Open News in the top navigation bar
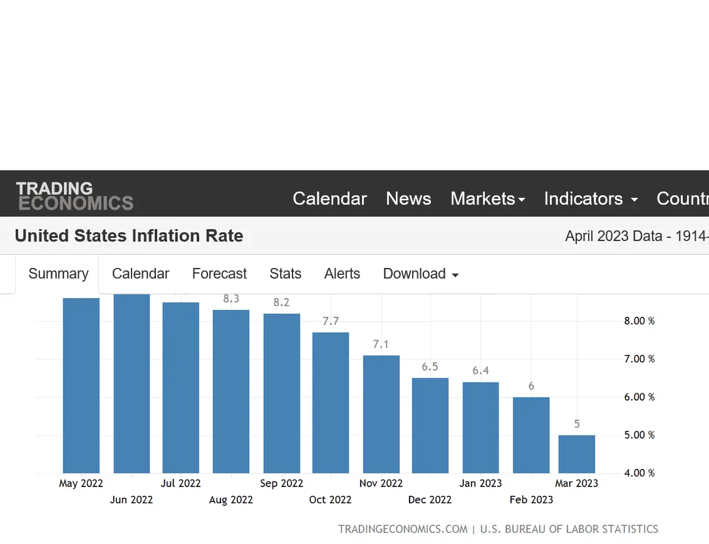Image resolution: width=709 pixels, height=544 pixels. click(408, 198)
